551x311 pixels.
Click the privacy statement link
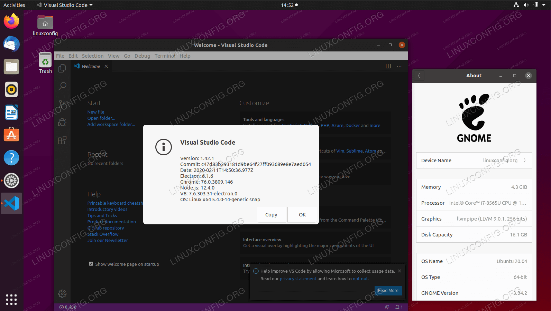pos(298,279)
